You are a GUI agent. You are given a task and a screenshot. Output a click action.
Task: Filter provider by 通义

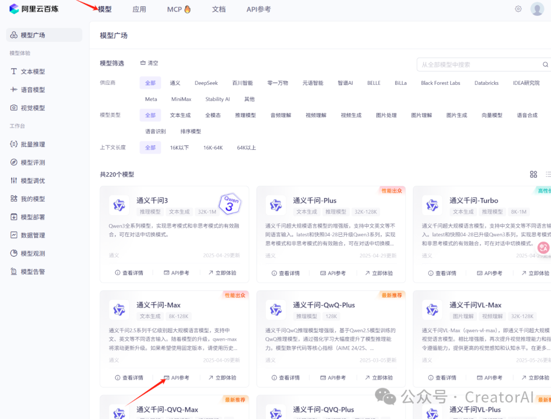tap(175, 83)
